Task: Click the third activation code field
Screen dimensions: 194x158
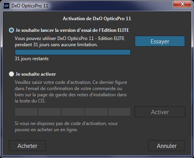Action: tap(73, 112)
